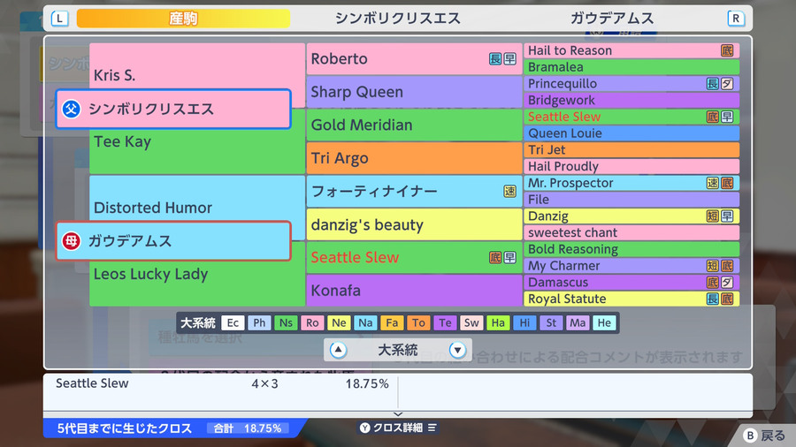Click the 合計 18.75% total cross value
The image size is (796, 447).
click(x=248, y=428)
